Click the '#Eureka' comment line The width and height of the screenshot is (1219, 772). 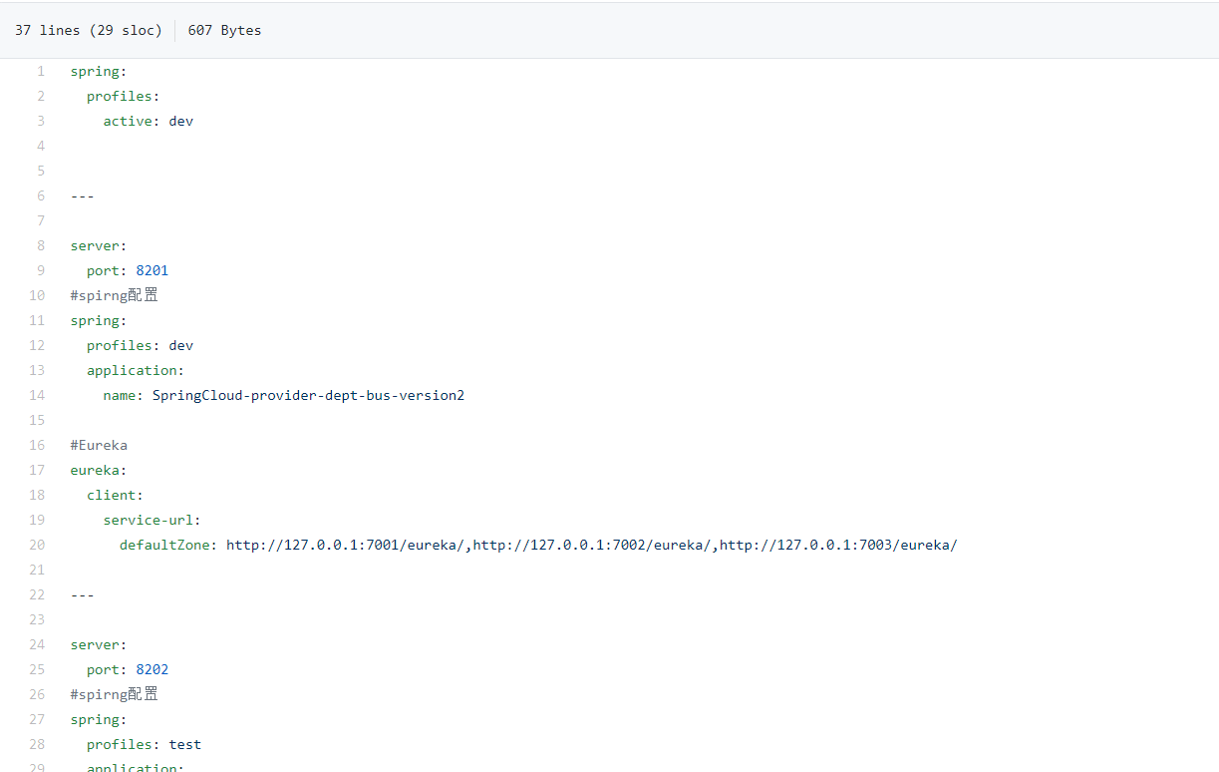99,445
